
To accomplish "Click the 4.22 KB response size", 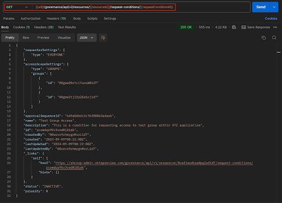I will 221,28.
